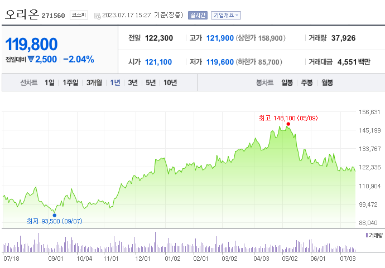Viewport: 385px width, 268px height.
Task: Click the stock code 271560
Action: coord(53,16)
